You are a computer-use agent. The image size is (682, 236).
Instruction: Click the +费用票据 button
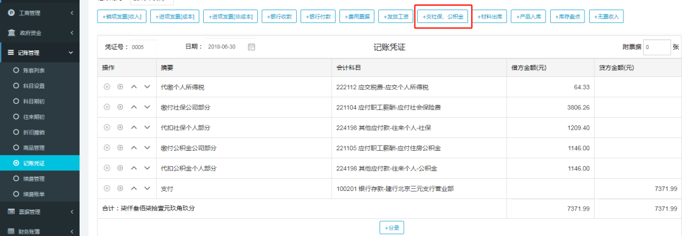pos(357,17)
